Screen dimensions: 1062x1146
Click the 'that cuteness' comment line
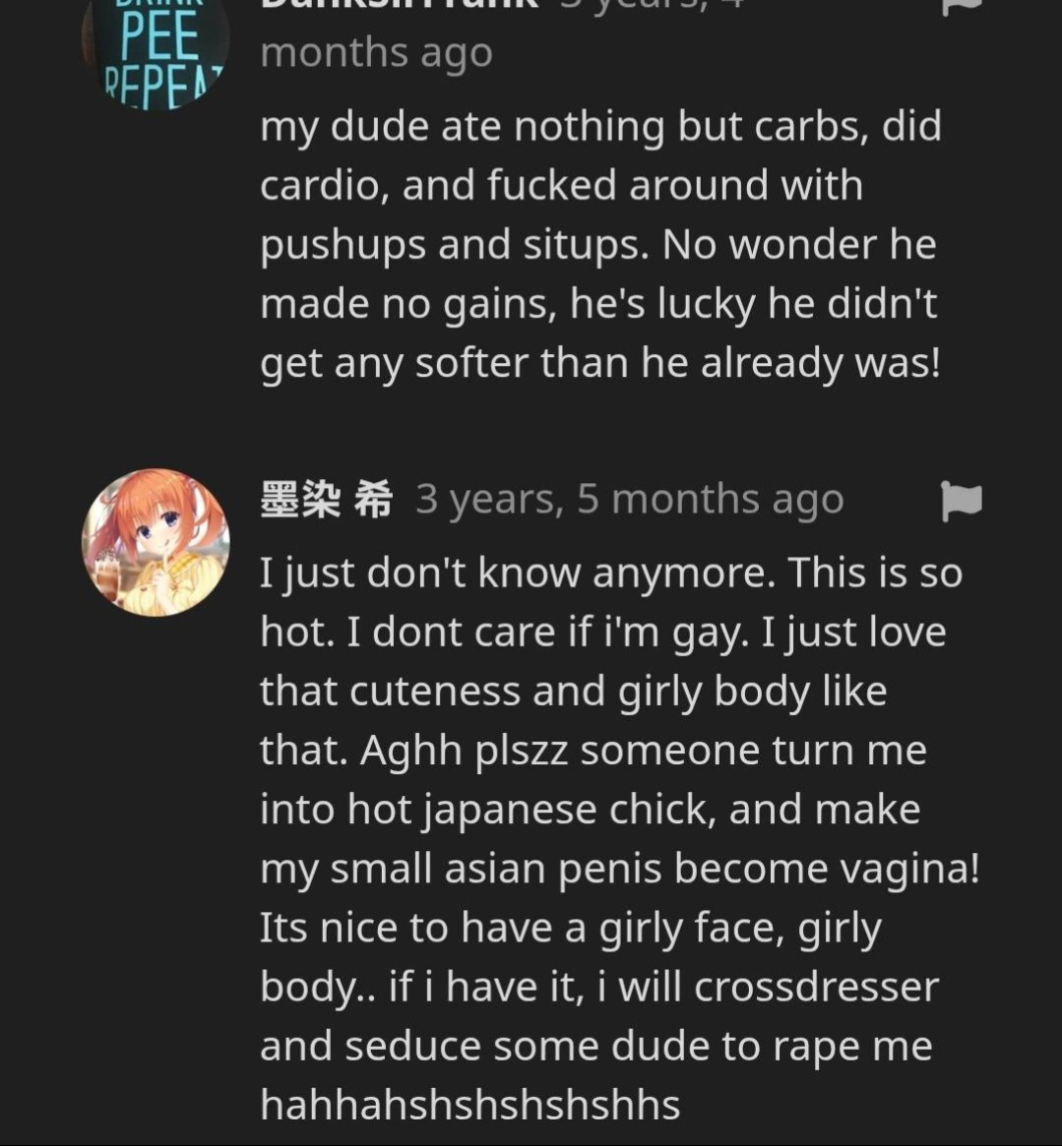pos(574,692)
